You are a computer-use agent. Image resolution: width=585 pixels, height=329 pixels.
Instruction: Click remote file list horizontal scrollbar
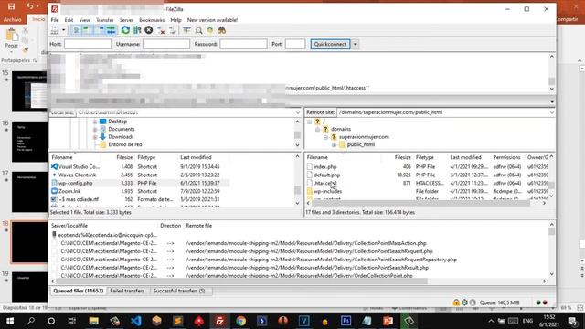(420, 203)
